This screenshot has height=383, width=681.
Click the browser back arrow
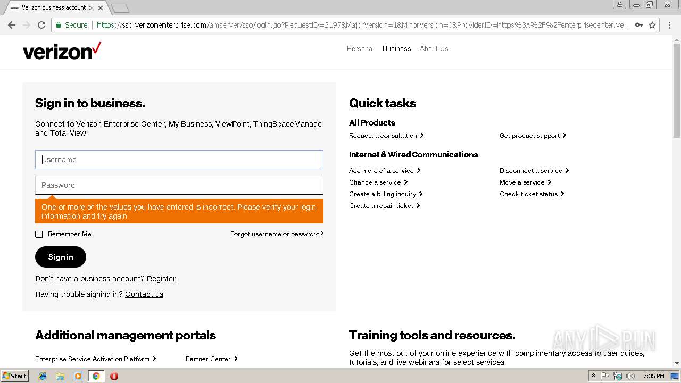(12, 25)
